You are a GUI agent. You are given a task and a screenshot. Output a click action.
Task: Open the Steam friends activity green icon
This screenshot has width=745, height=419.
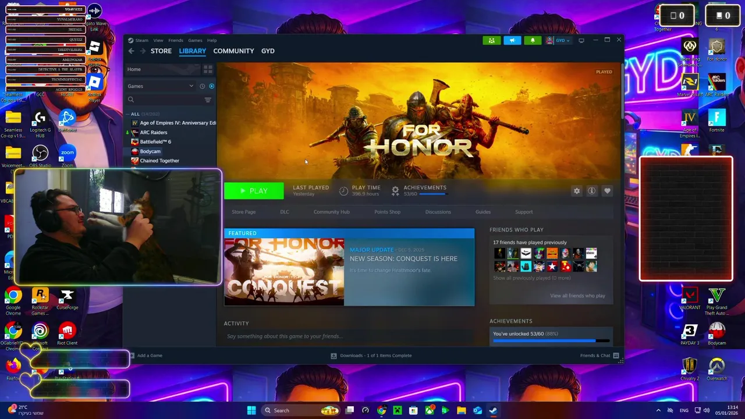(491, 40)
